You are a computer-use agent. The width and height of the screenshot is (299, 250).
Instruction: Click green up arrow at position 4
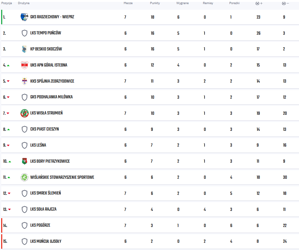click(8, 66)
